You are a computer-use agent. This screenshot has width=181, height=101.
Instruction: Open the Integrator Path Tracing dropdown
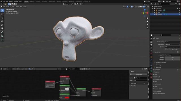pos(173,55)
